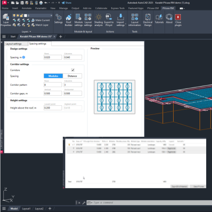Open the layer name dropdown list
The height and width of the screenshot is (212, 212).
[51, 15]
